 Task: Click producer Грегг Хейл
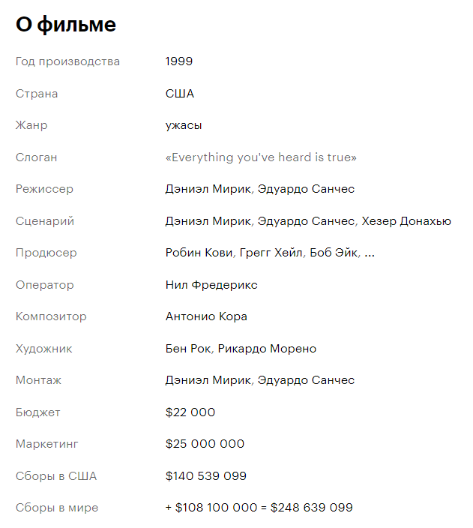pos(271,253)
